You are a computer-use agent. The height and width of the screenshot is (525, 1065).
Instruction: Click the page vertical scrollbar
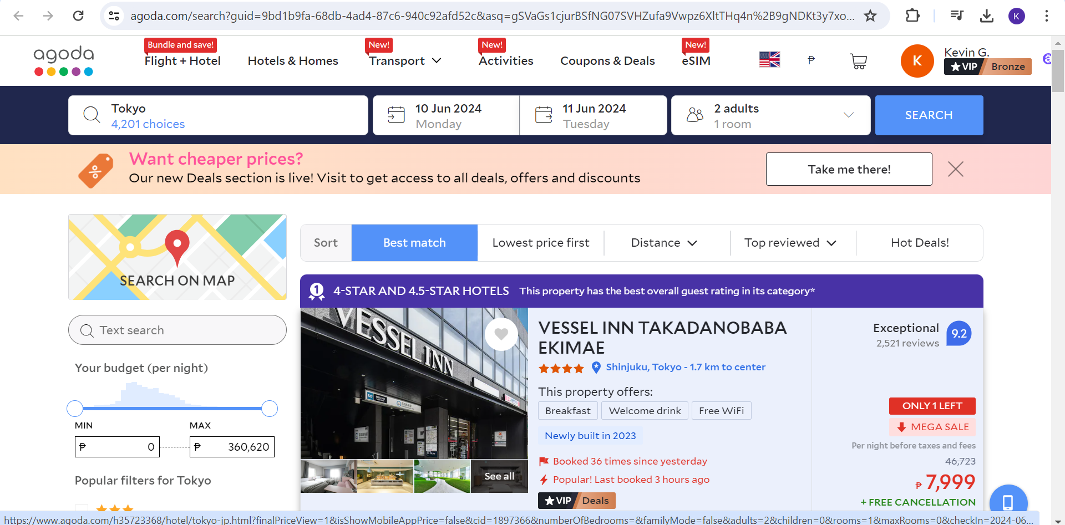point(1058,71)
